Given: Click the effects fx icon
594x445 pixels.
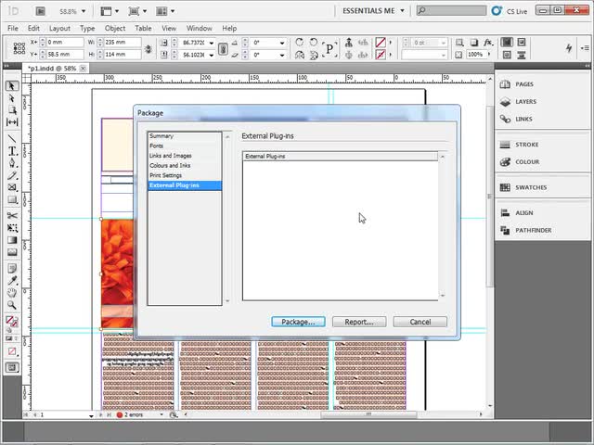Looking at the screenshot, I should (x=488, y=43).
